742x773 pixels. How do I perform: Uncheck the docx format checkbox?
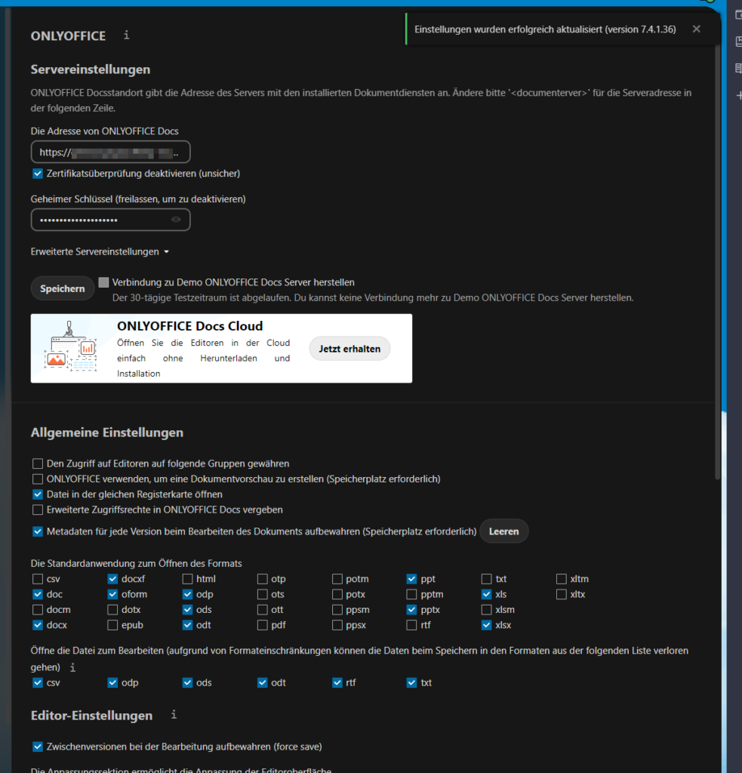[x=38, y=624]
